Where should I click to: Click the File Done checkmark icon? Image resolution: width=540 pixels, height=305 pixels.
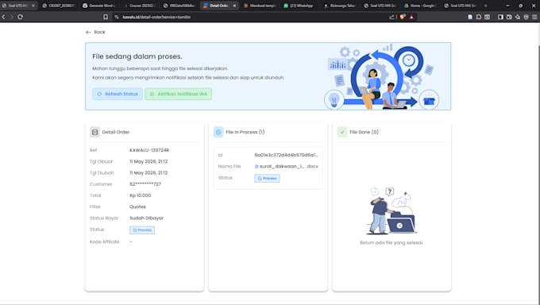tap(342, 132)
